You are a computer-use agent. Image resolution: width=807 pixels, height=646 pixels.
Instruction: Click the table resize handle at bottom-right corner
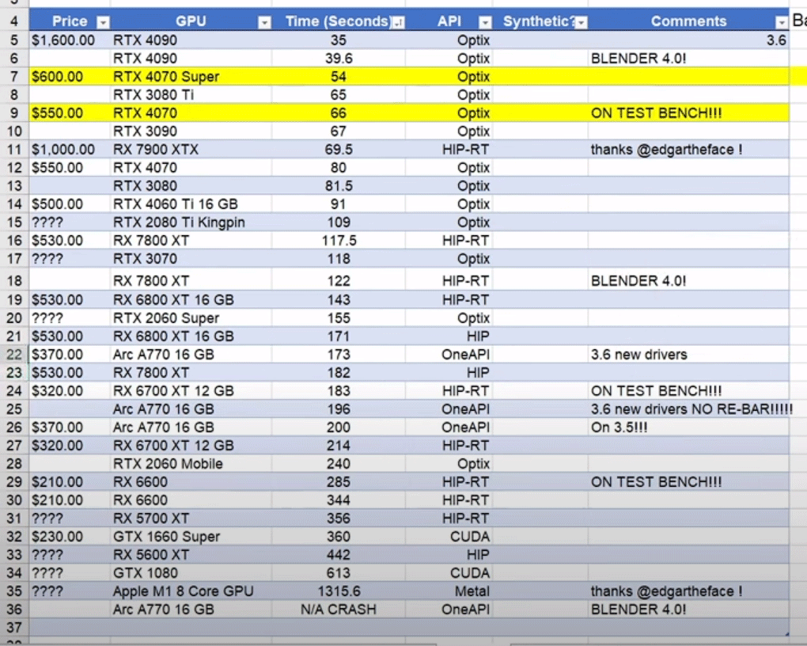click(x=786, y=633)
